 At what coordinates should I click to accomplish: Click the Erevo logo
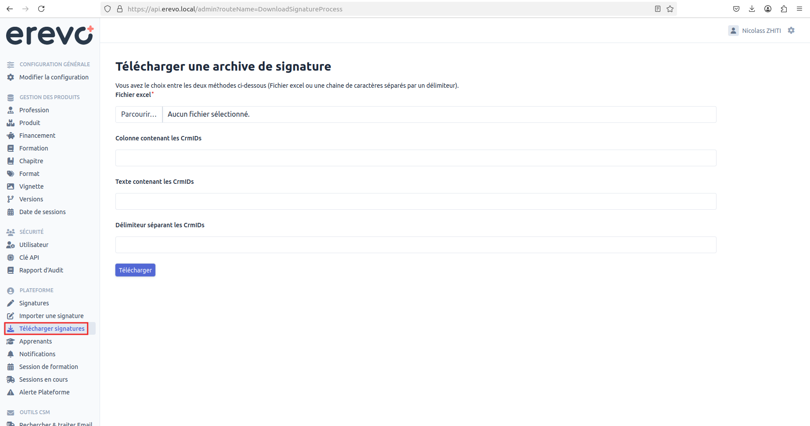click(x=50, y=36)
